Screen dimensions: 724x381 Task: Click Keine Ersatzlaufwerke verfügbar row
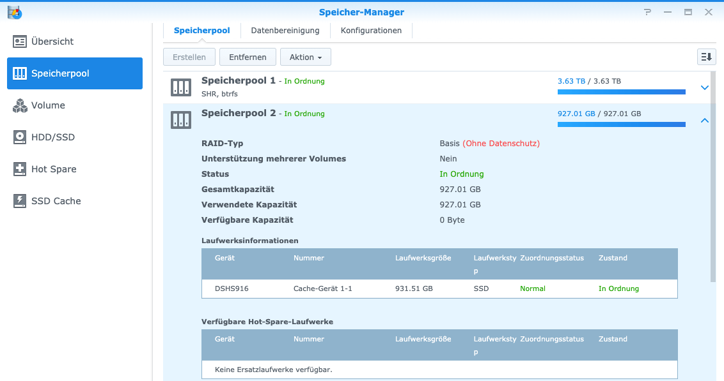point(439,370)
